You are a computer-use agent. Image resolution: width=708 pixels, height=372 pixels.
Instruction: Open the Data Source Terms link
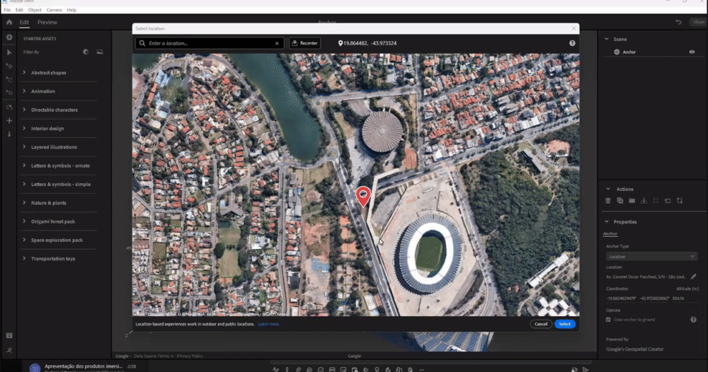click(152, 356)
